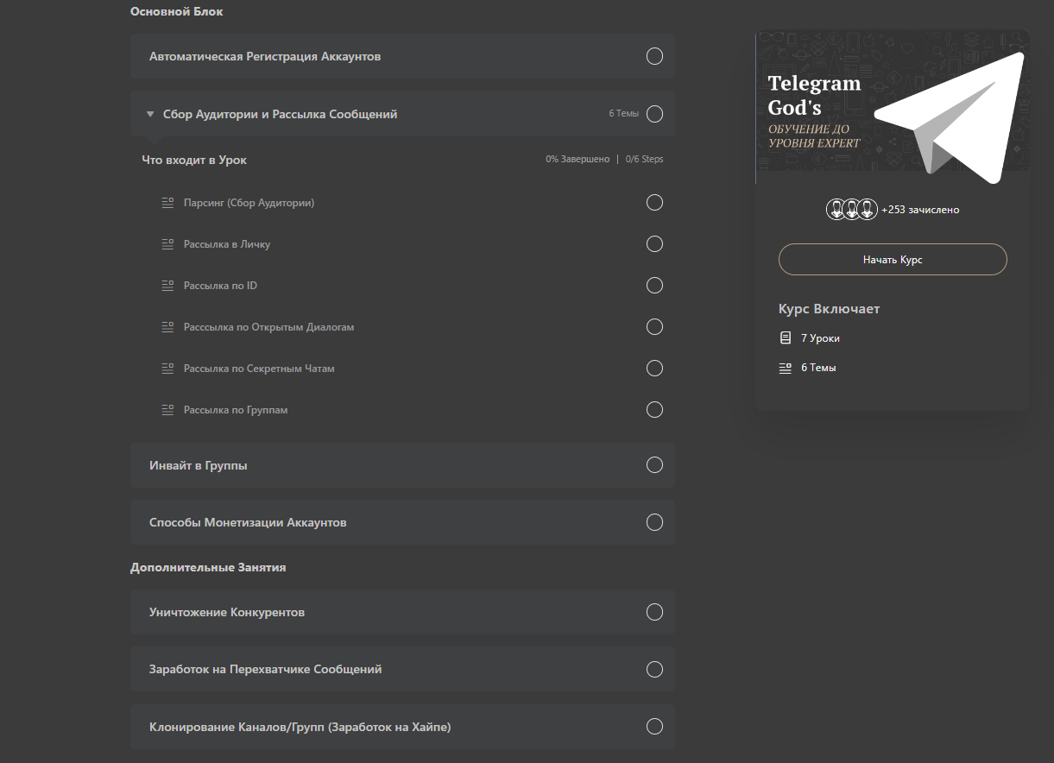
Task: Mark Автоматическая Регистрация Аккаунтов completion circle
Action: click(654, 57)
